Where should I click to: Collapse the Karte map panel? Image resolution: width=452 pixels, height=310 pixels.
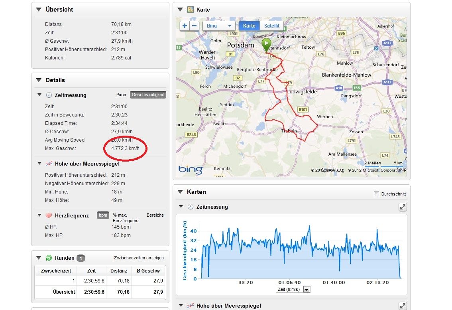pyautogui.click(x=180, y=10)
